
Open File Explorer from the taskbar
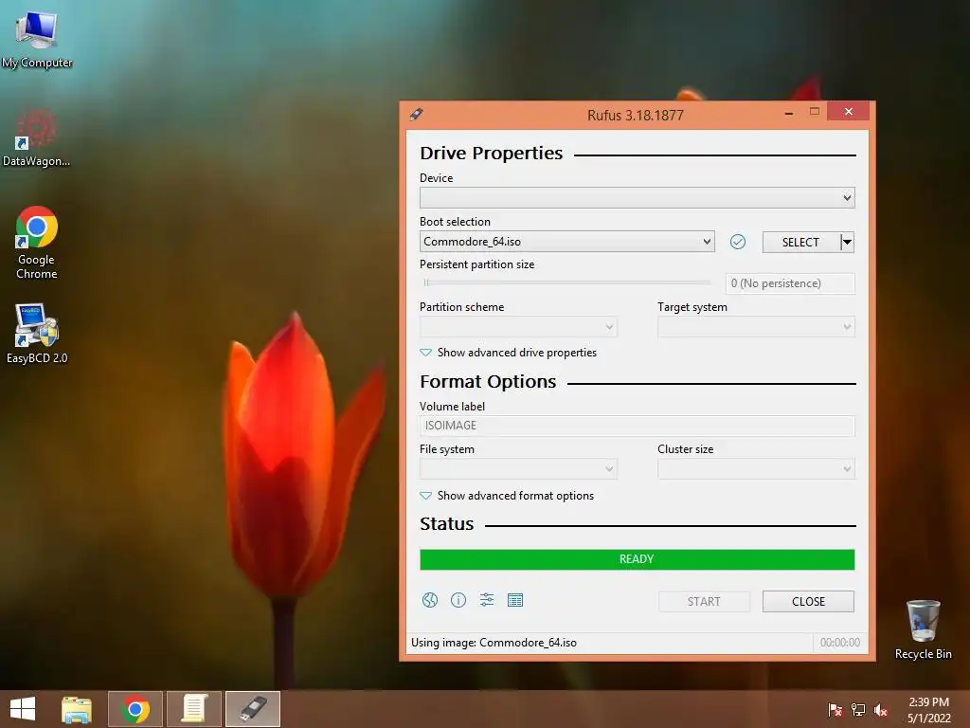[77, 709]
